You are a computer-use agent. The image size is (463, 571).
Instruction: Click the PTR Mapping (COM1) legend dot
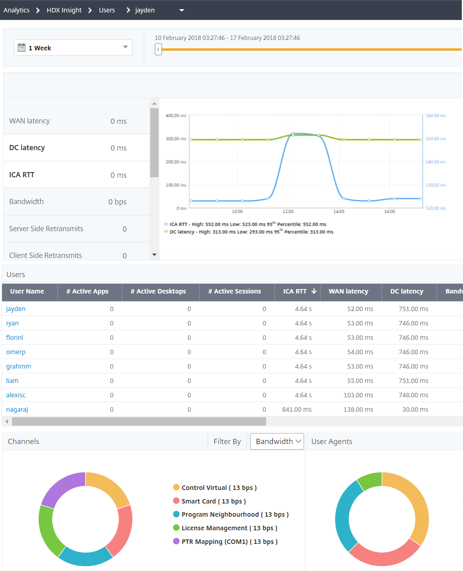pos(176,541)
